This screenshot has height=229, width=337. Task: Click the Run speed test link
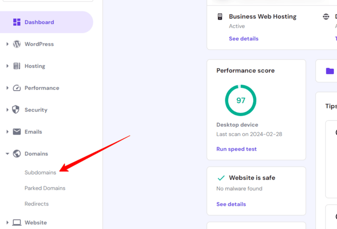[x=236, y=149]
